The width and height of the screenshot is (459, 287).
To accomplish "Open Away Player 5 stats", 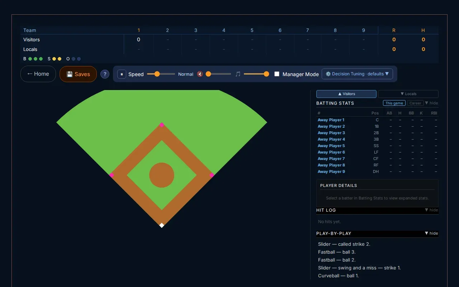I will (x=377, y=146).
